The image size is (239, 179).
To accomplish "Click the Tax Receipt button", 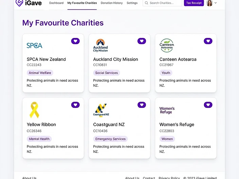I will point(194,3).
